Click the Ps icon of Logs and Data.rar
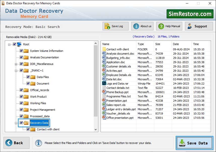Viewport: 216px width, 152px height. 104,83
